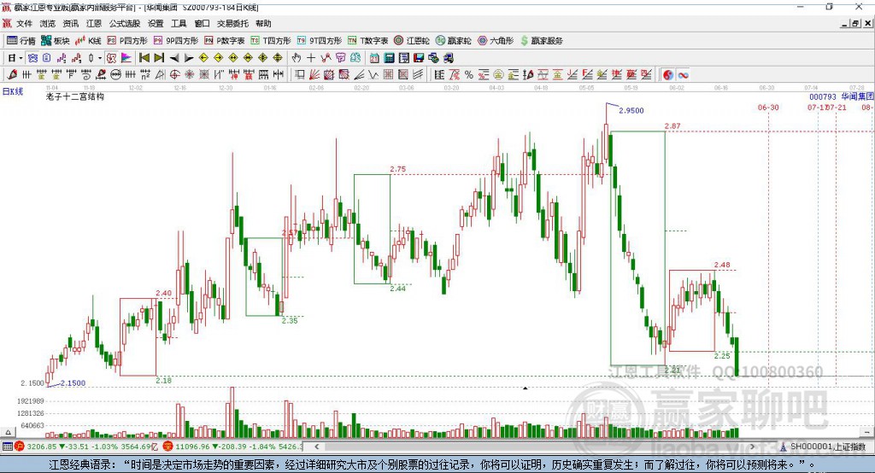Click the 老子十二宫结构 chart title
Viewport: 875px width, 473px height.
[x=75, y=96]
